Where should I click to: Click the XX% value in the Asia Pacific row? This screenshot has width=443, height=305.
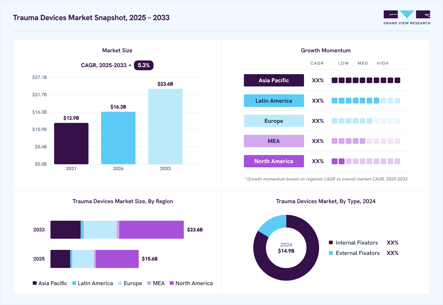318,80
